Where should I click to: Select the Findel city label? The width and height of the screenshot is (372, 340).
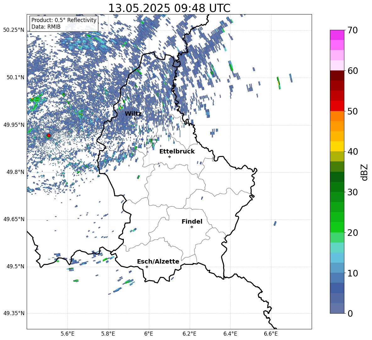[192, 221]
